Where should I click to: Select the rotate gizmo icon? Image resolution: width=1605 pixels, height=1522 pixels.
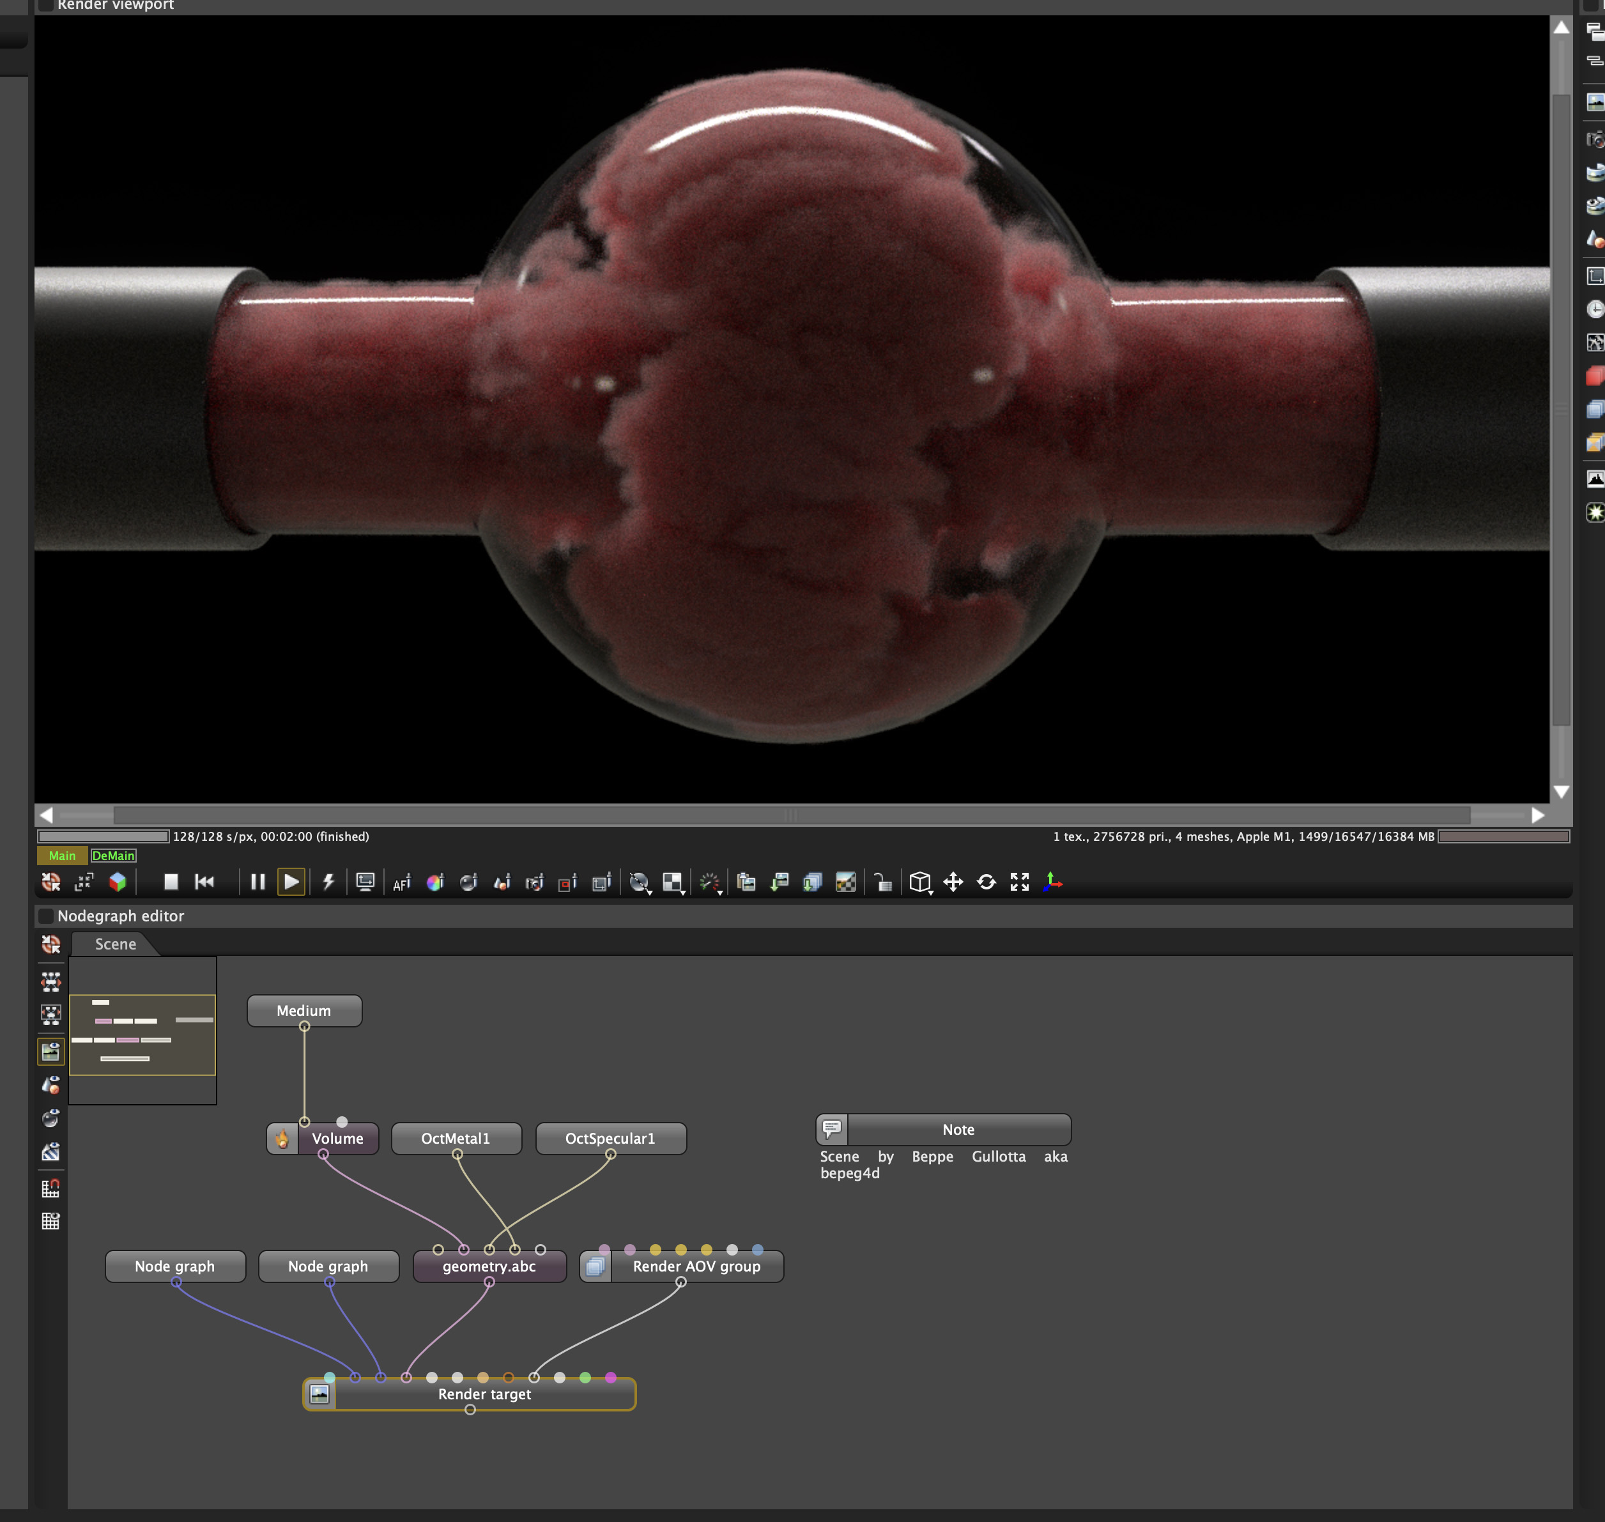[x=987, y=882]
